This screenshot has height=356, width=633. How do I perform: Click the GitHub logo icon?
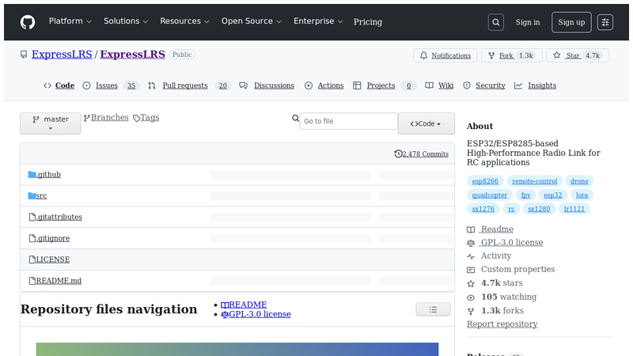[28, 22]
